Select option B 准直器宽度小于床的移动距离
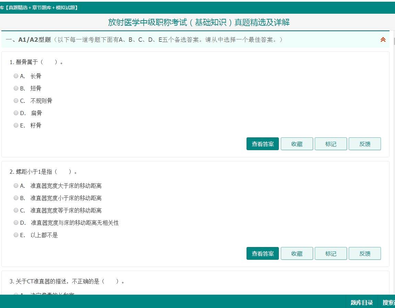Image resolution: width=395 pixels, height=308 pixels. pos(16,198)
